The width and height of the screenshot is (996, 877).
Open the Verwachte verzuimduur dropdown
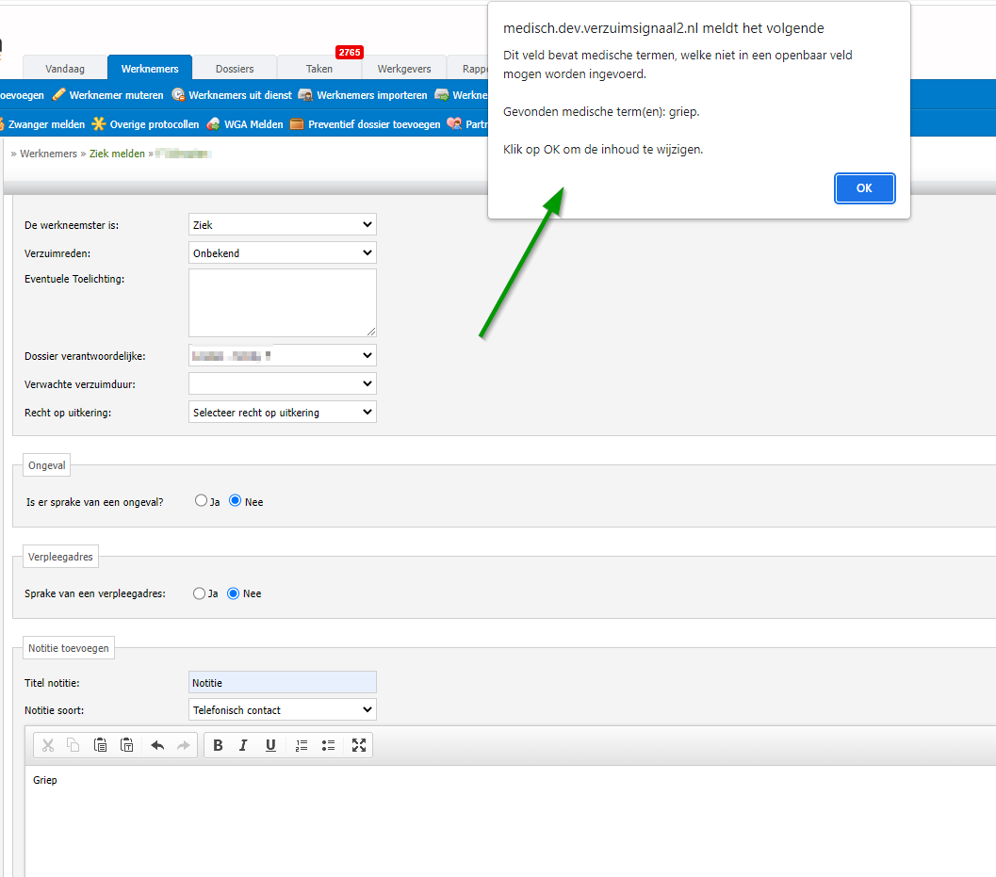click(x=282, y=383)
